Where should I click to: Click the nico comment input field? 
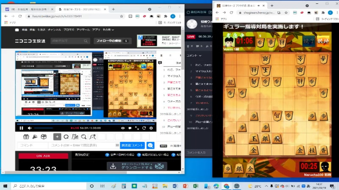pos(84,145)
